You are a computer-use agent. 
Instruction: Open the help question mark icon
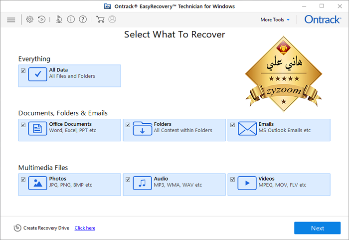point(83,19)
